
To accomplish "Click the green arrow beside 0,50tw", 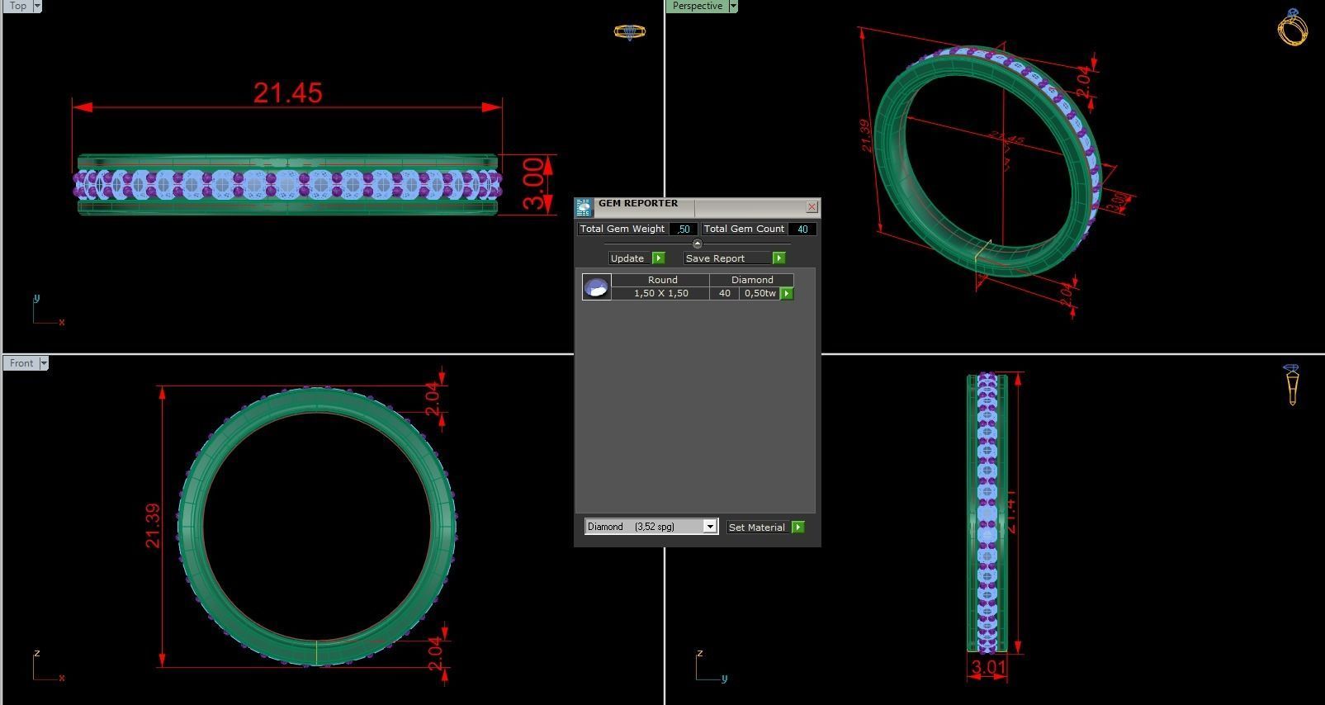I will point(787,293).
